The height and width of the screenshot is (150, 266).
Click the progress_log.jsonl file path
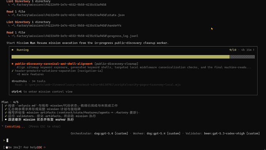pyautogui.click(x=75, y=36)
